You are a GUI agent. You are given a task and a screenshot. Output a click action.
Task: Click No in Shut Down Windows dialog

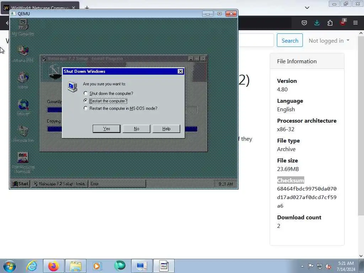[x=136, y=129]
